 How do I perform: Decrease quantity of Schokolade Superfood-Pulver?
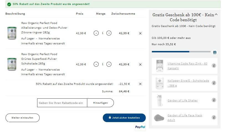coord(96,64)
